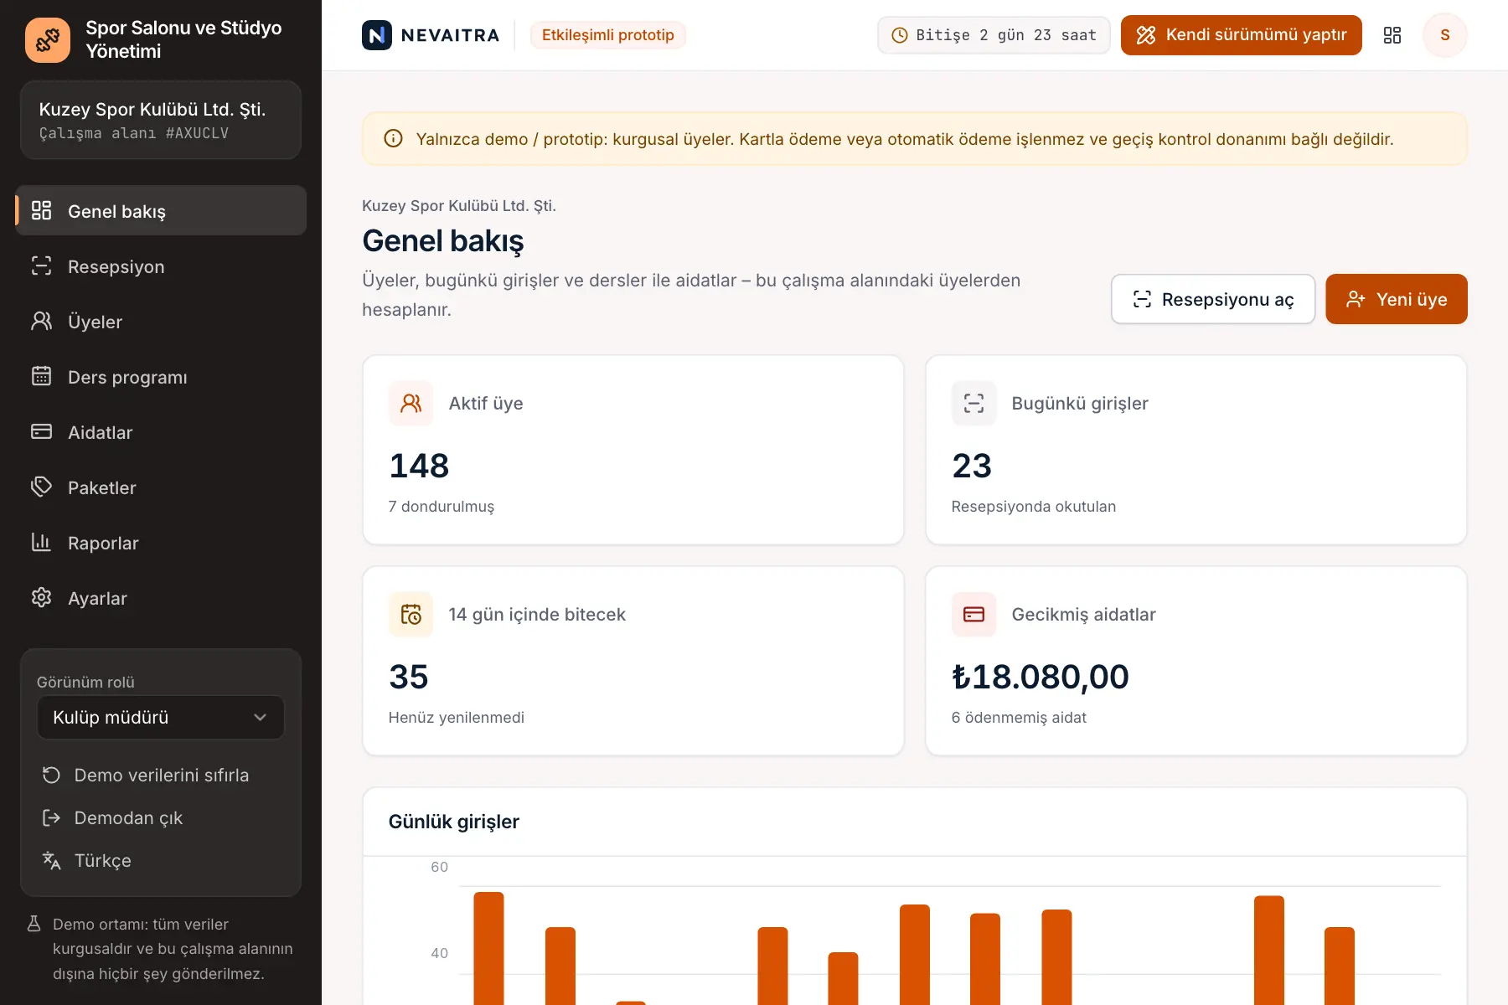Image resolution: width=1508 pixels, height=1005 pixels.
Task: Open the apps grid icon in header
Action: [x=1392, y=35]
